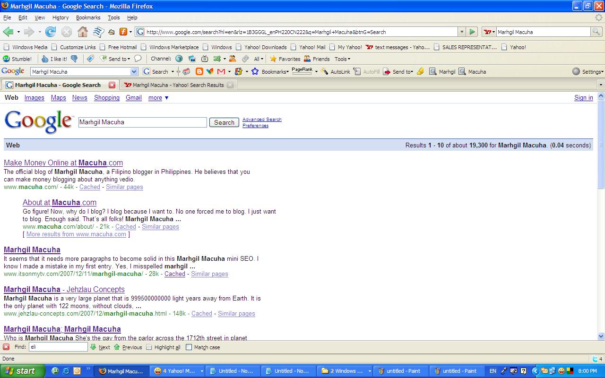The height and width of the screenshot is (378, 605).
Task: Select the globe channel icon
Action: (179, 59)
